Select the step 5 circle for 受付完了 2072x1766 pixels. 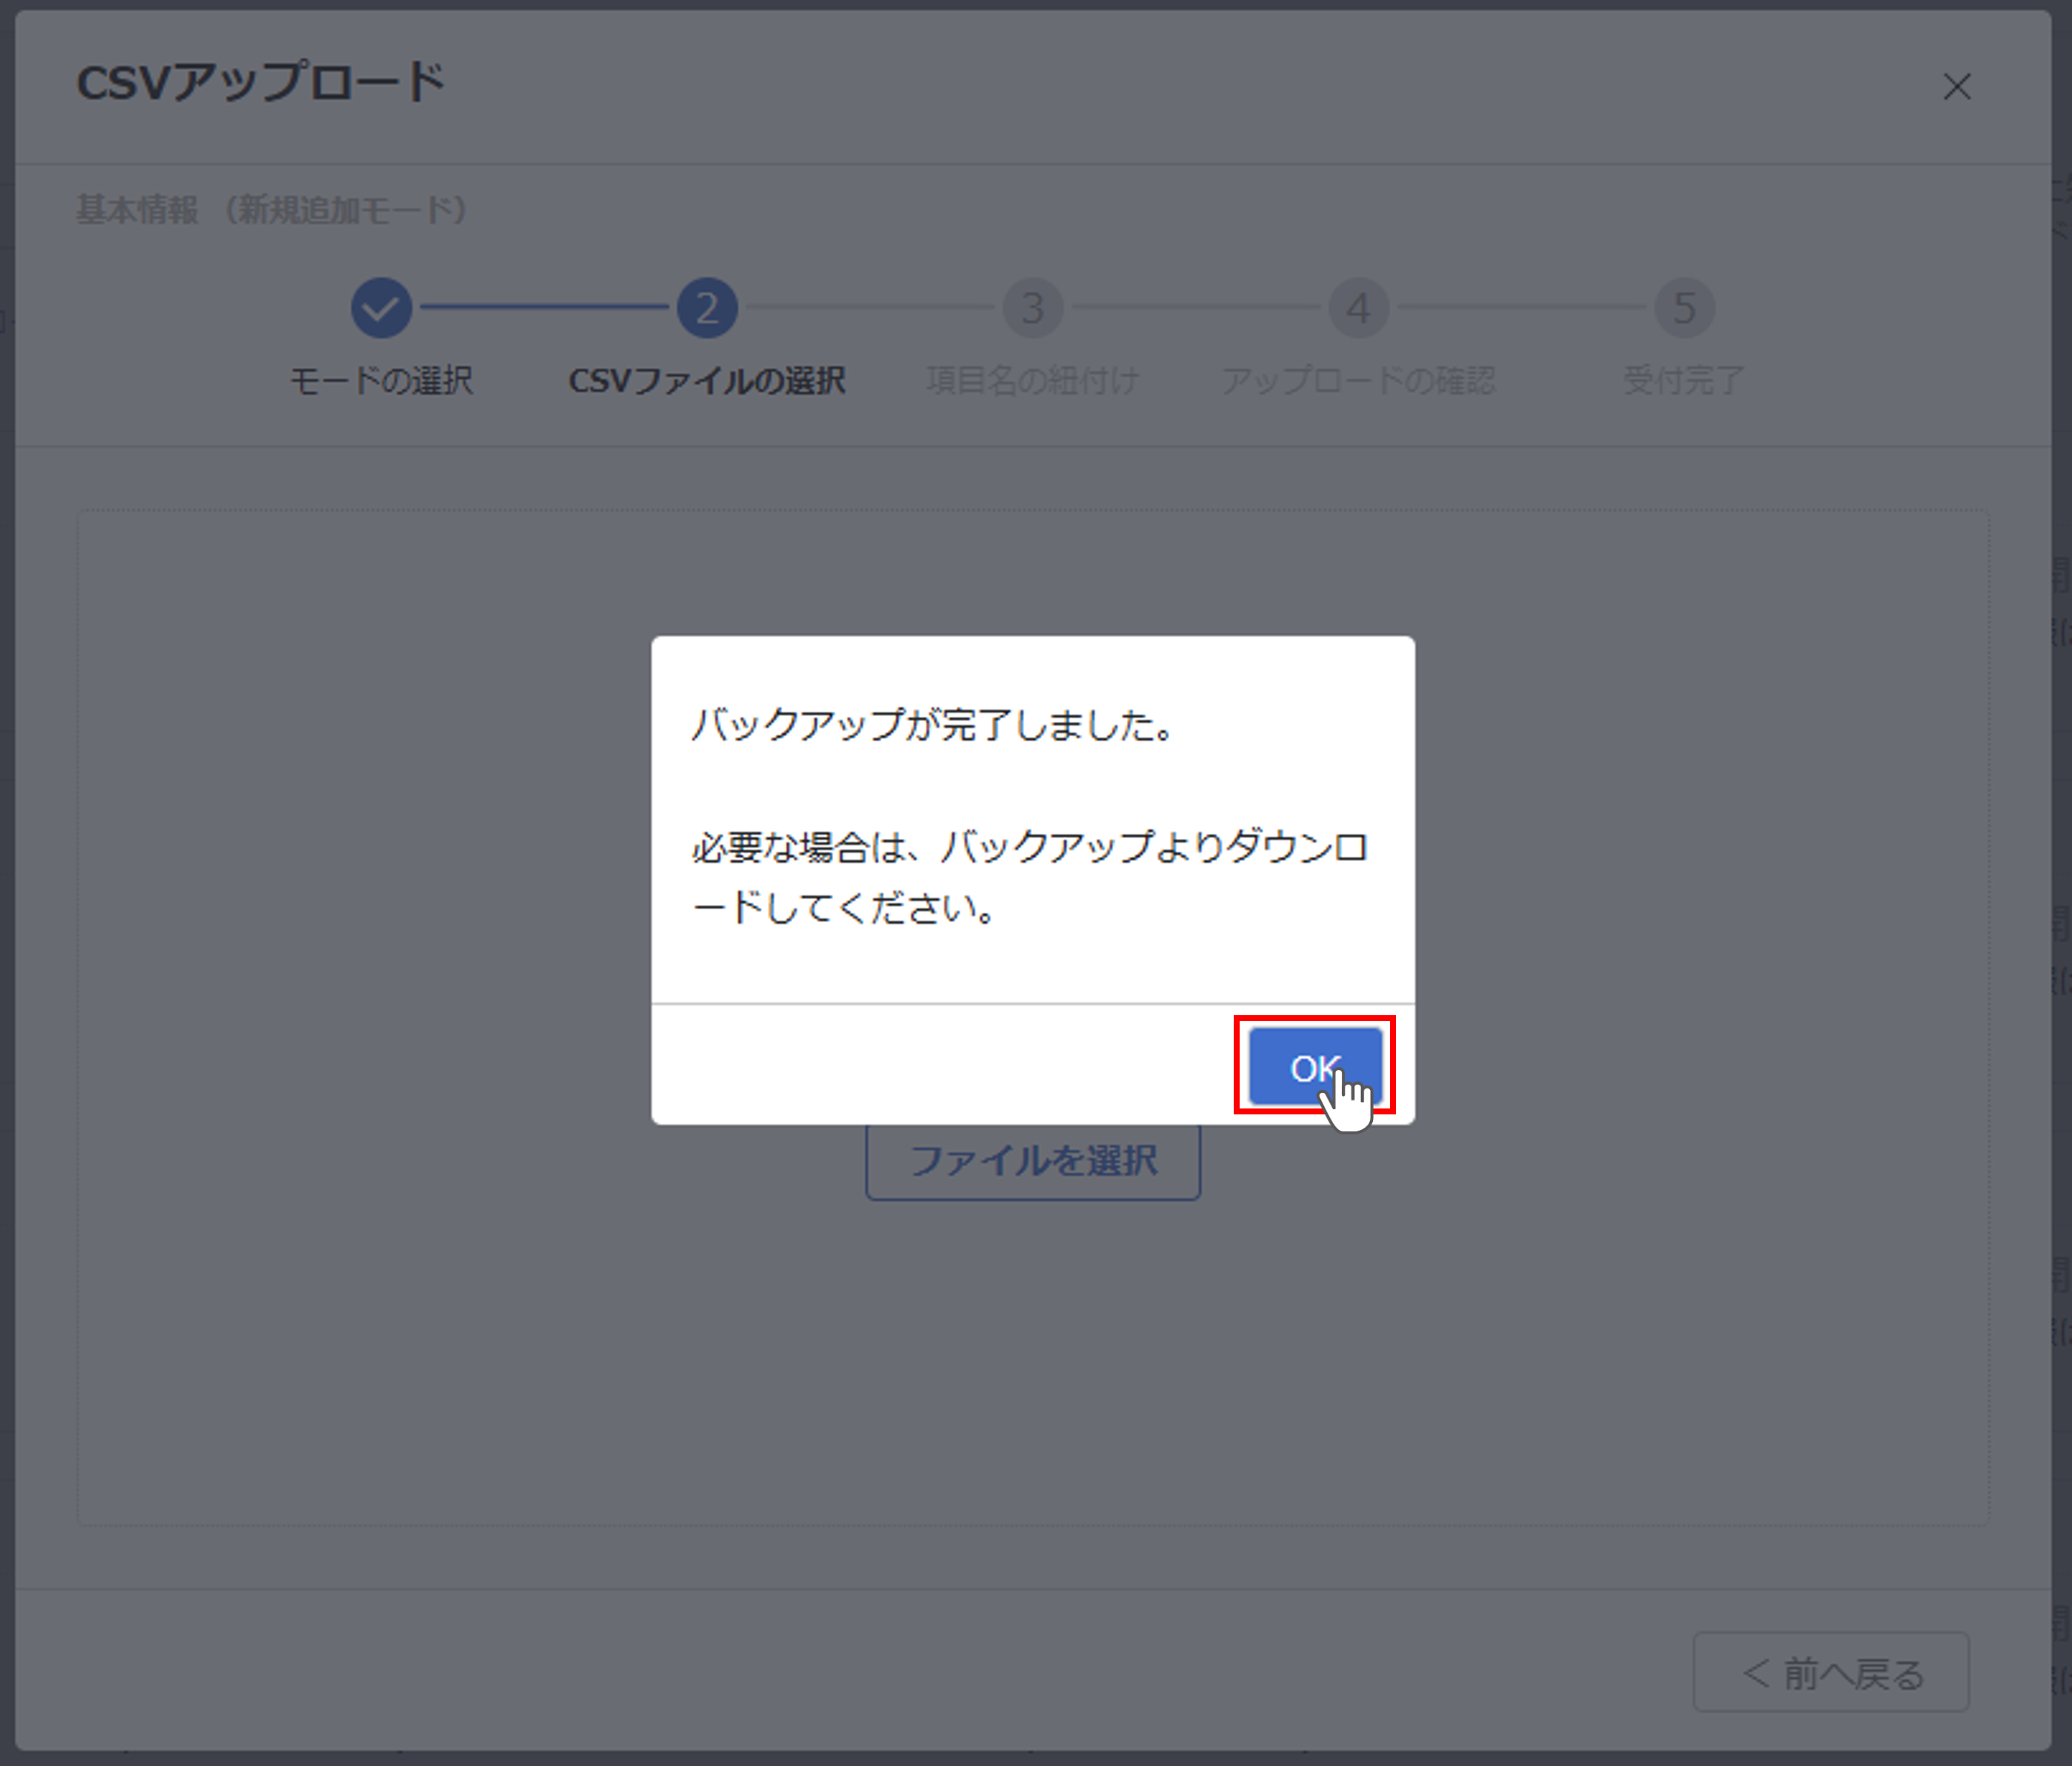(x=1683, y=307)
